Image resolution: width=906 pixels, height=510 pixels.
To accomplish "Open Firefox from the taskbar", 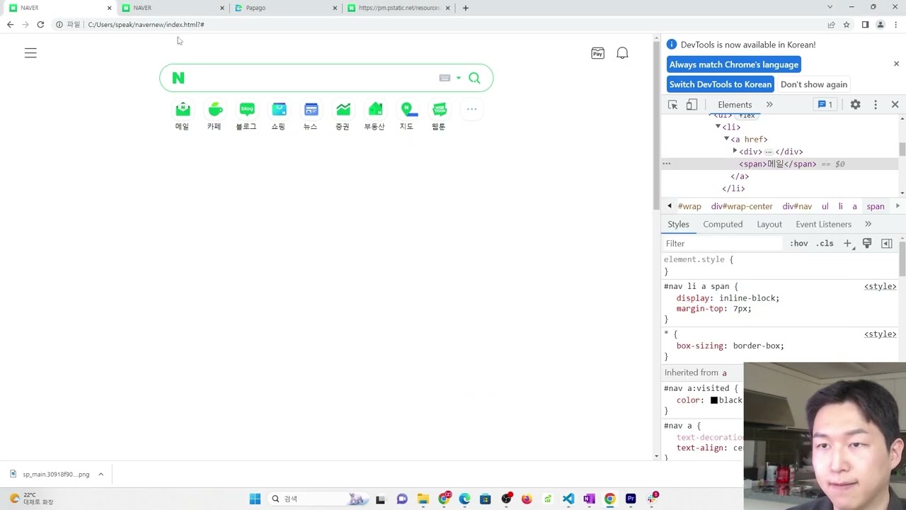I will click(x=527, y=499).
